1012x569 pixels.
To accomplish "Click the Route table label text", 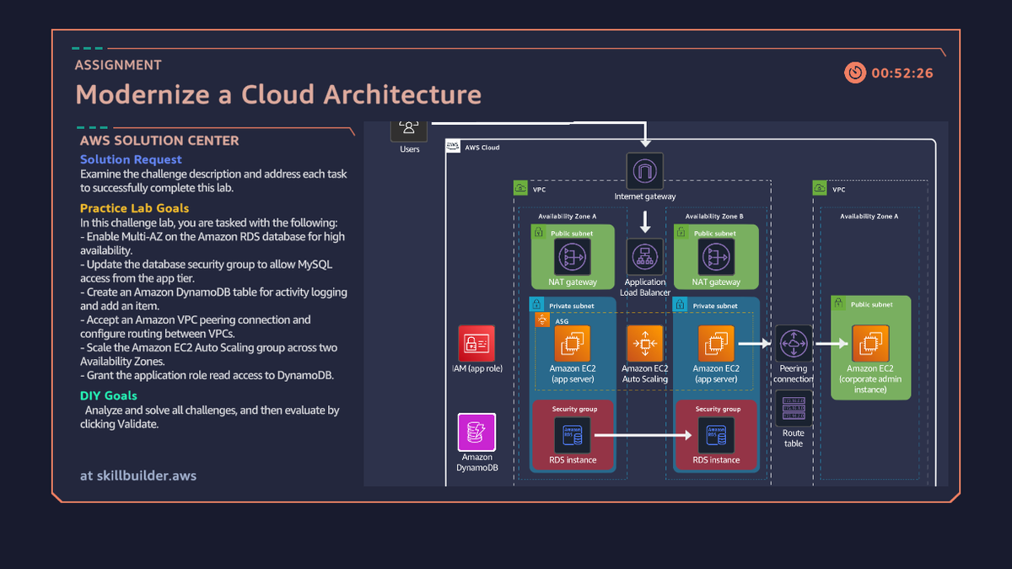I will [x=794, y=438].
